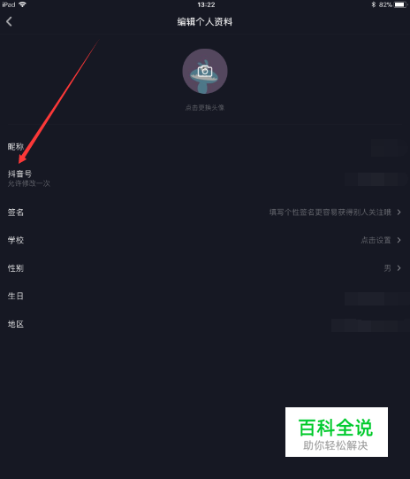The image size is (410, 479).
Task: Expand the chevron beside 男
Action: point(399,268)
